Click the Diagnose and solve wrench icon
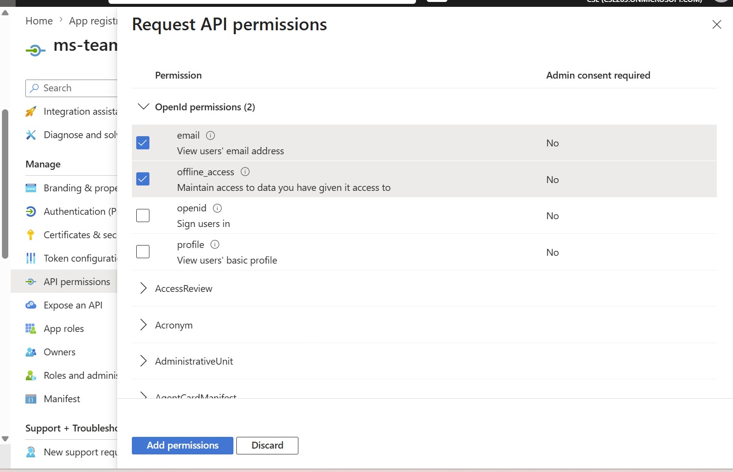 [31, 135]
